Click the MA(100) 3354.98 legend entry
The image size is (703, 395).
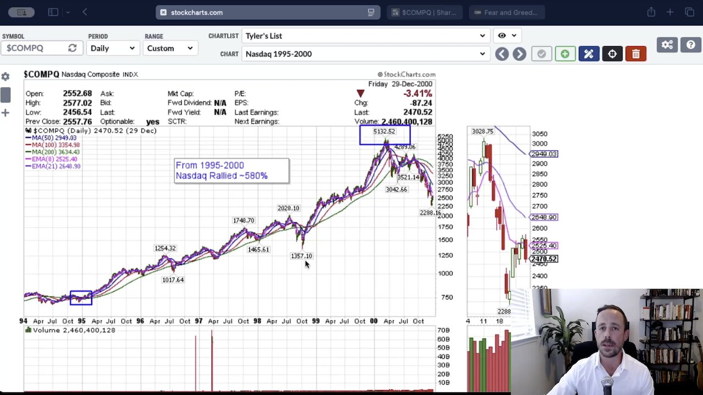(x=53, y=145)
